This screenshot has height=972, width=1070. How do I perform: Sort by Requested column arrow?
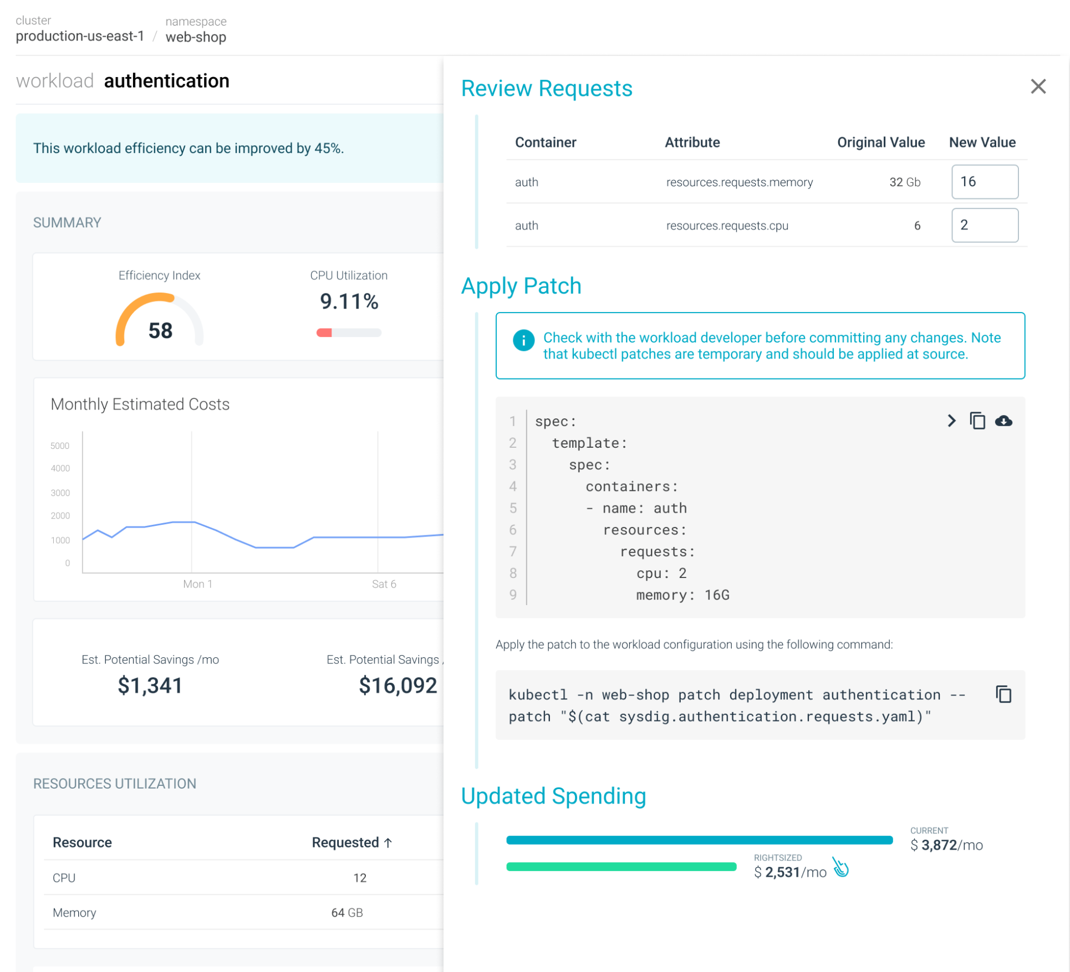tap(388, 843)
